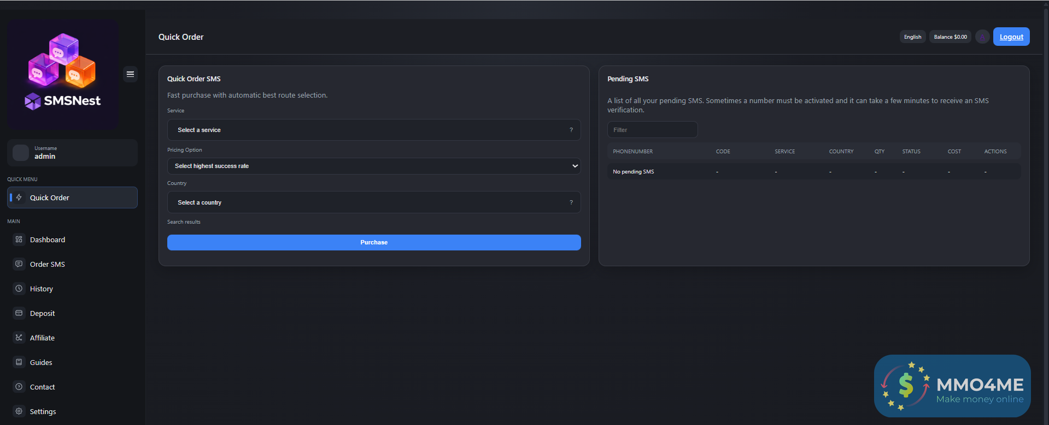
Task: Click the Settings gear icon
Action: (x=19, y=411)
